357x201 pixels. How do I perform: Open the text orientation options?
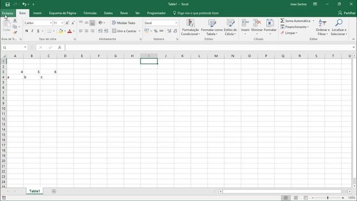(102, 23)
